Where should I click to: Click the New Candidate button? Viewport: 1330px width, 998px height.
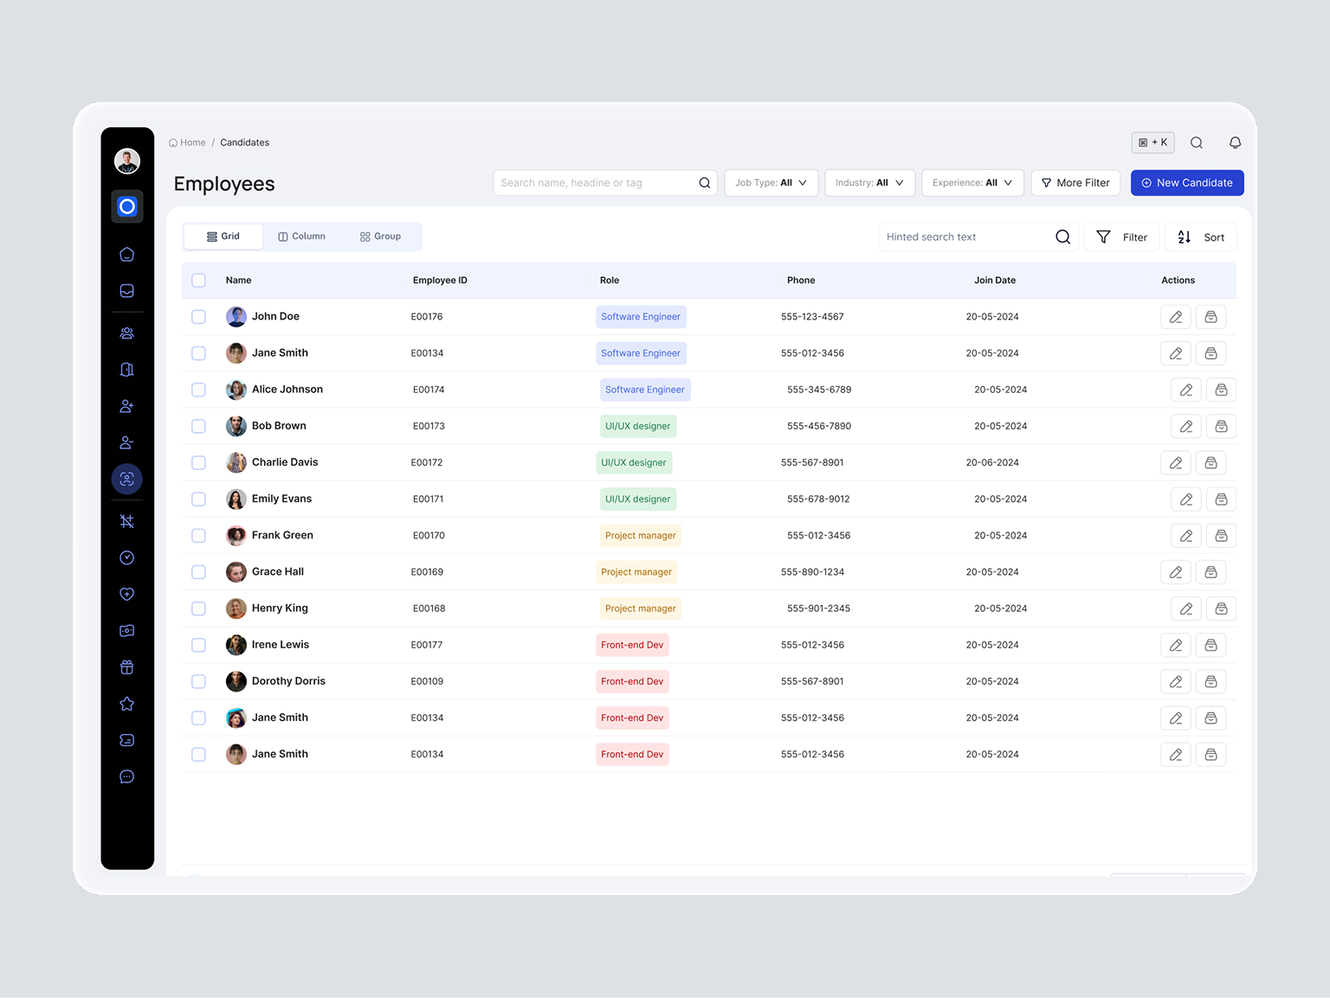[1187, 183]
